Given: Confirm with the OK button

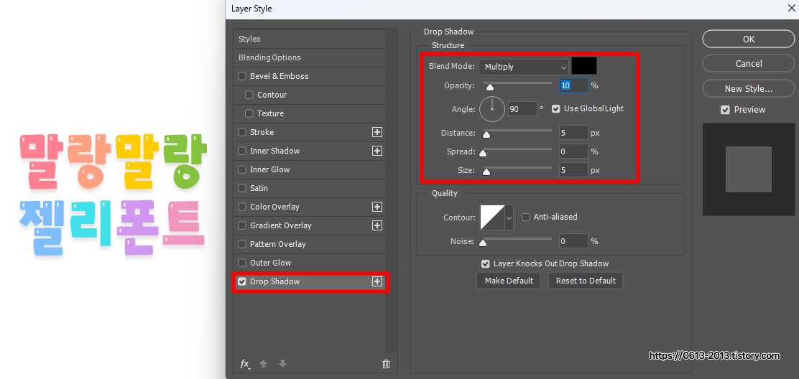Looking at the screenshot, I should pyautogui.click(x=749, y=39).
